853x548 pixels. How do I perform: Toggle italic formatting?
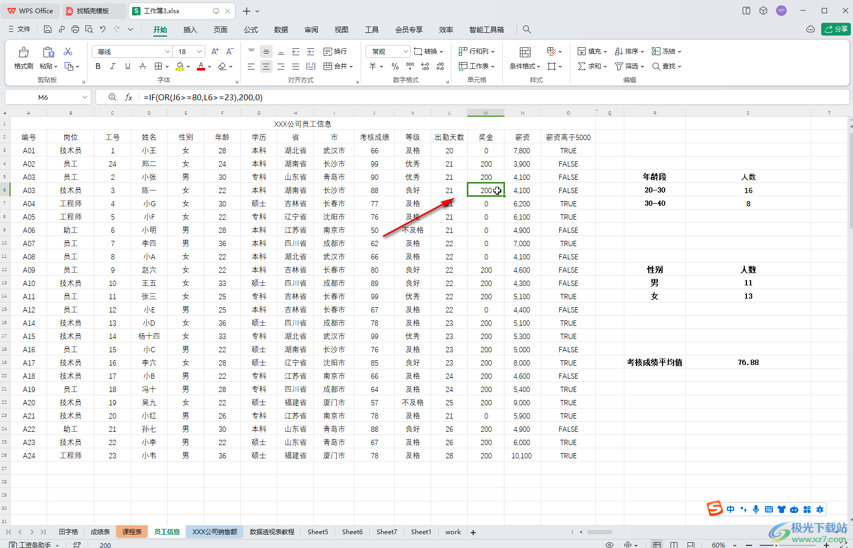click(112, 66)
